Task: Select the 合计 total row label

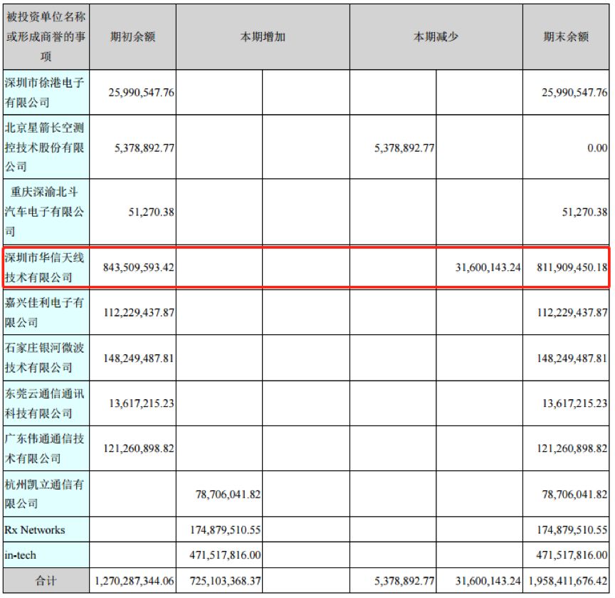Action: (x=46, y=581)
